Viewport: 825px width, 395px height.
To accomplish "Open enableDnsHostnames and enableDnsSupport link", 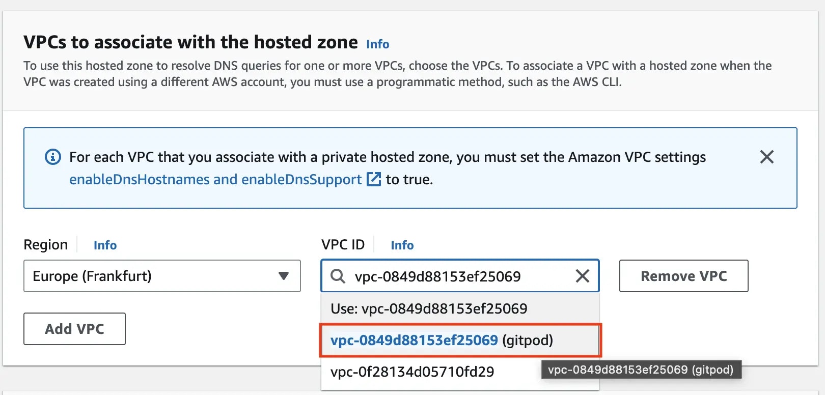I will pos(215,179).
